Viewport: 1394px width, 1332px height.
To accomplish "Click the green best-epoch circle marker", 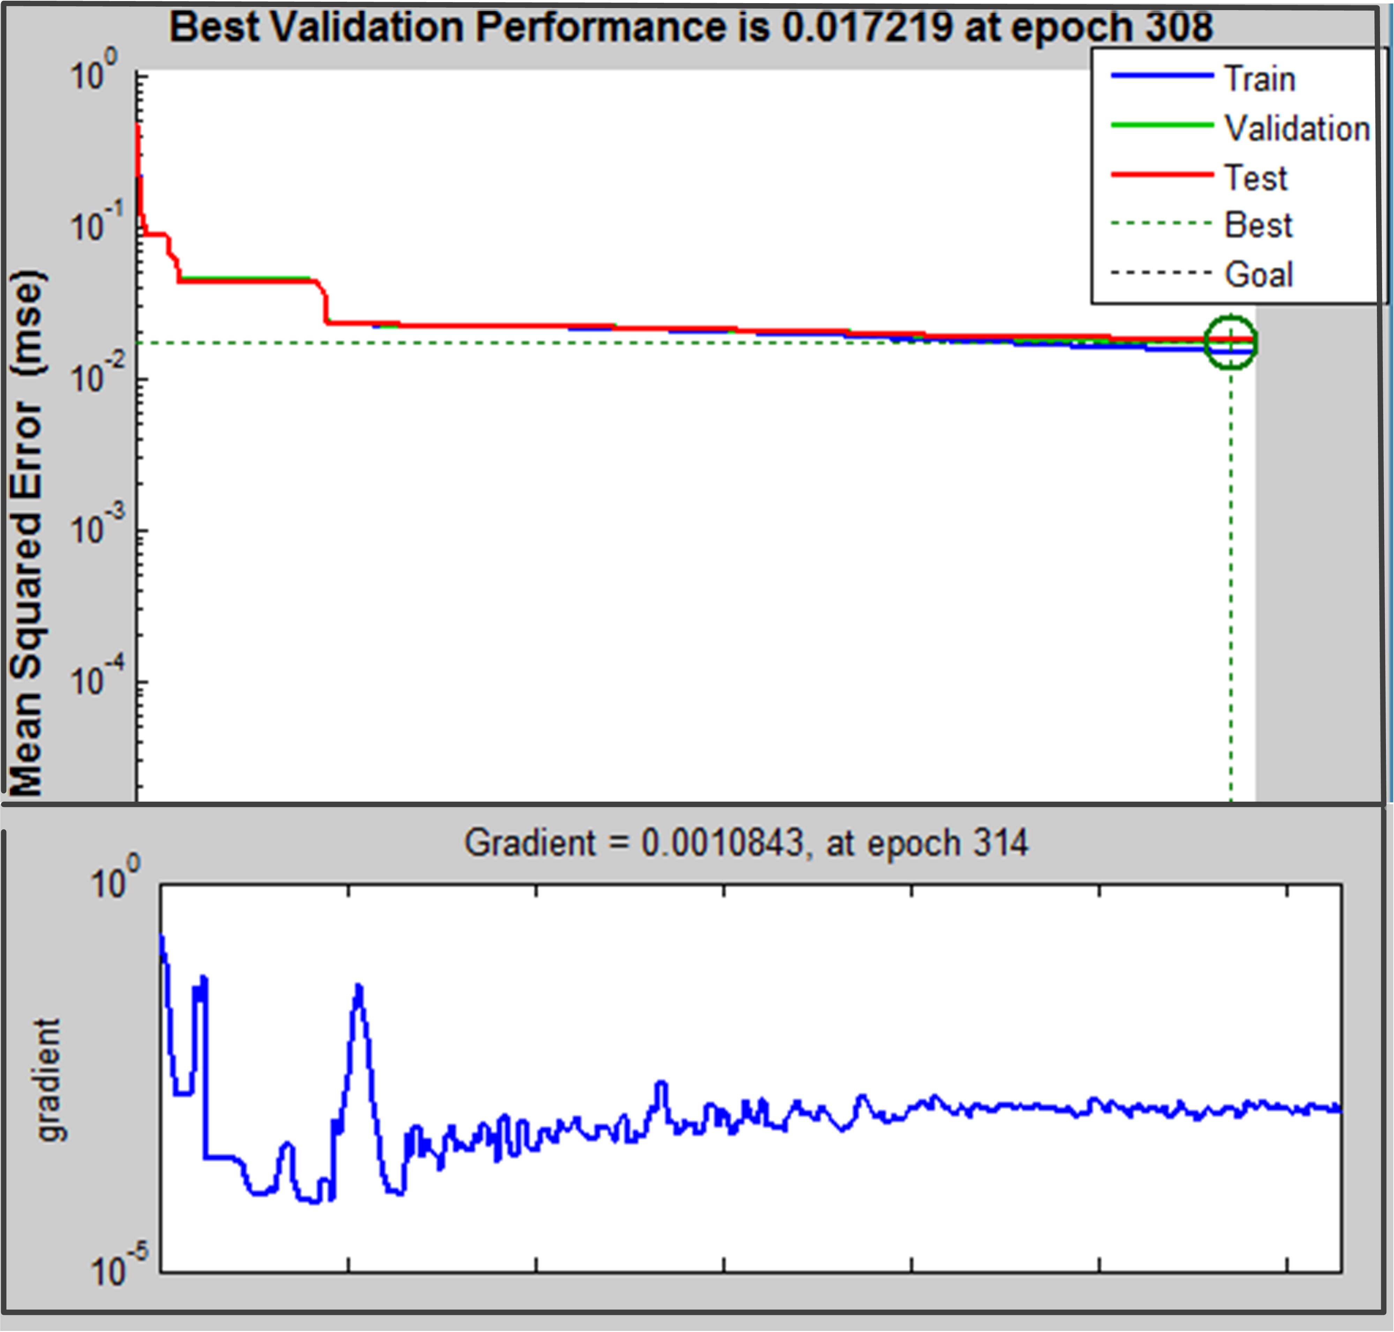I will (1231, 342).
